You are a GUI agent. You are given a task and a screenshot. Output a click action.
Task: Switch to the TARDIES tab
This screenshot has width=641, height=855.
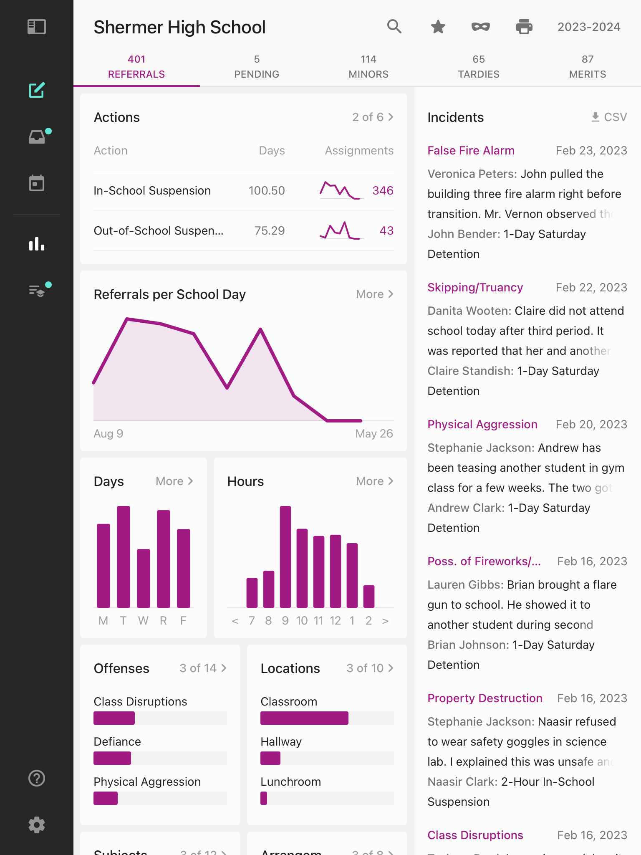(x=479, y=66)
